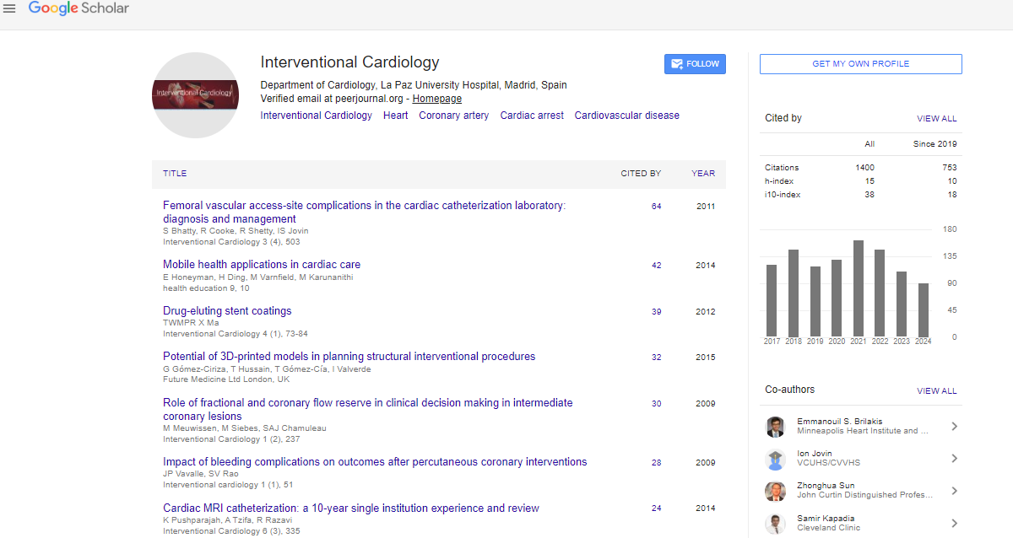Viewport: 1013px width, 538px height.
Task: View all co-authors link
Action: 937,391
